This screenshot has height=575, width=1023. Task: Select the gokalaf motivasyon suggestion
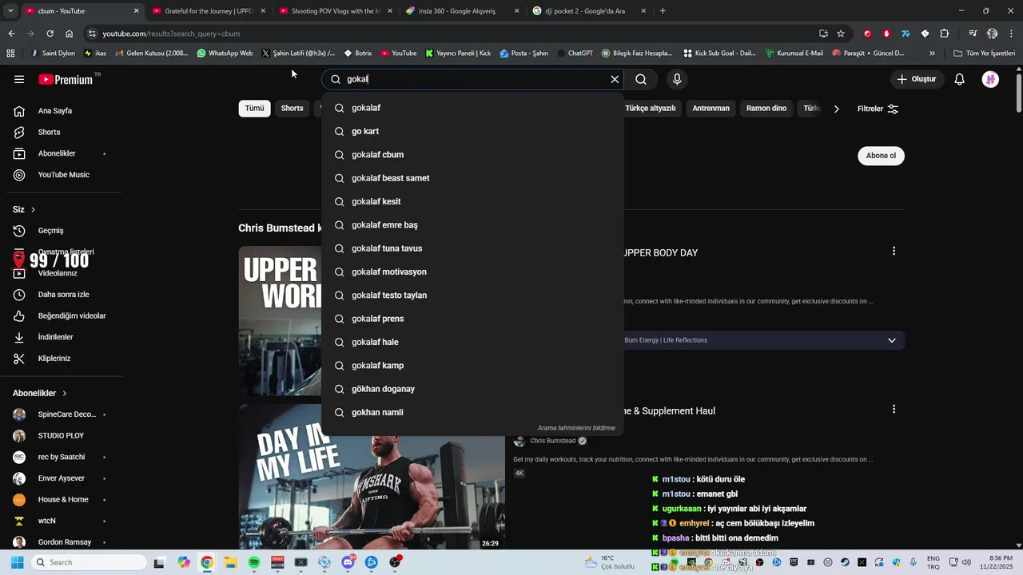pyautogui.click(x=472, y=272)
